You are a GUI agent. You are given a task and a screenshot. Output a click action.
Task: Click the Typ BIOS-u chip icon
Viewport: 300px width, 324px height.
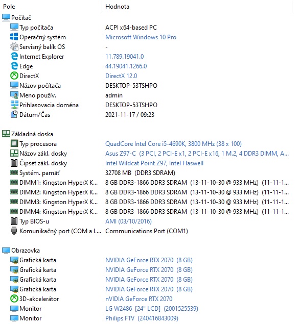[x=14, y=221]
